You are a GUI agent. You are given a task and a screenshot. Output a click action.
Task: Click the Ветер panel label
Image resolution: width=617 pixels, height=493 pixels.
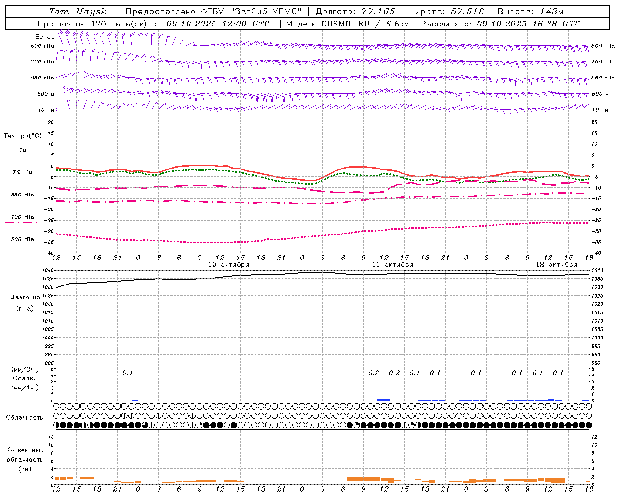(45, 37)
